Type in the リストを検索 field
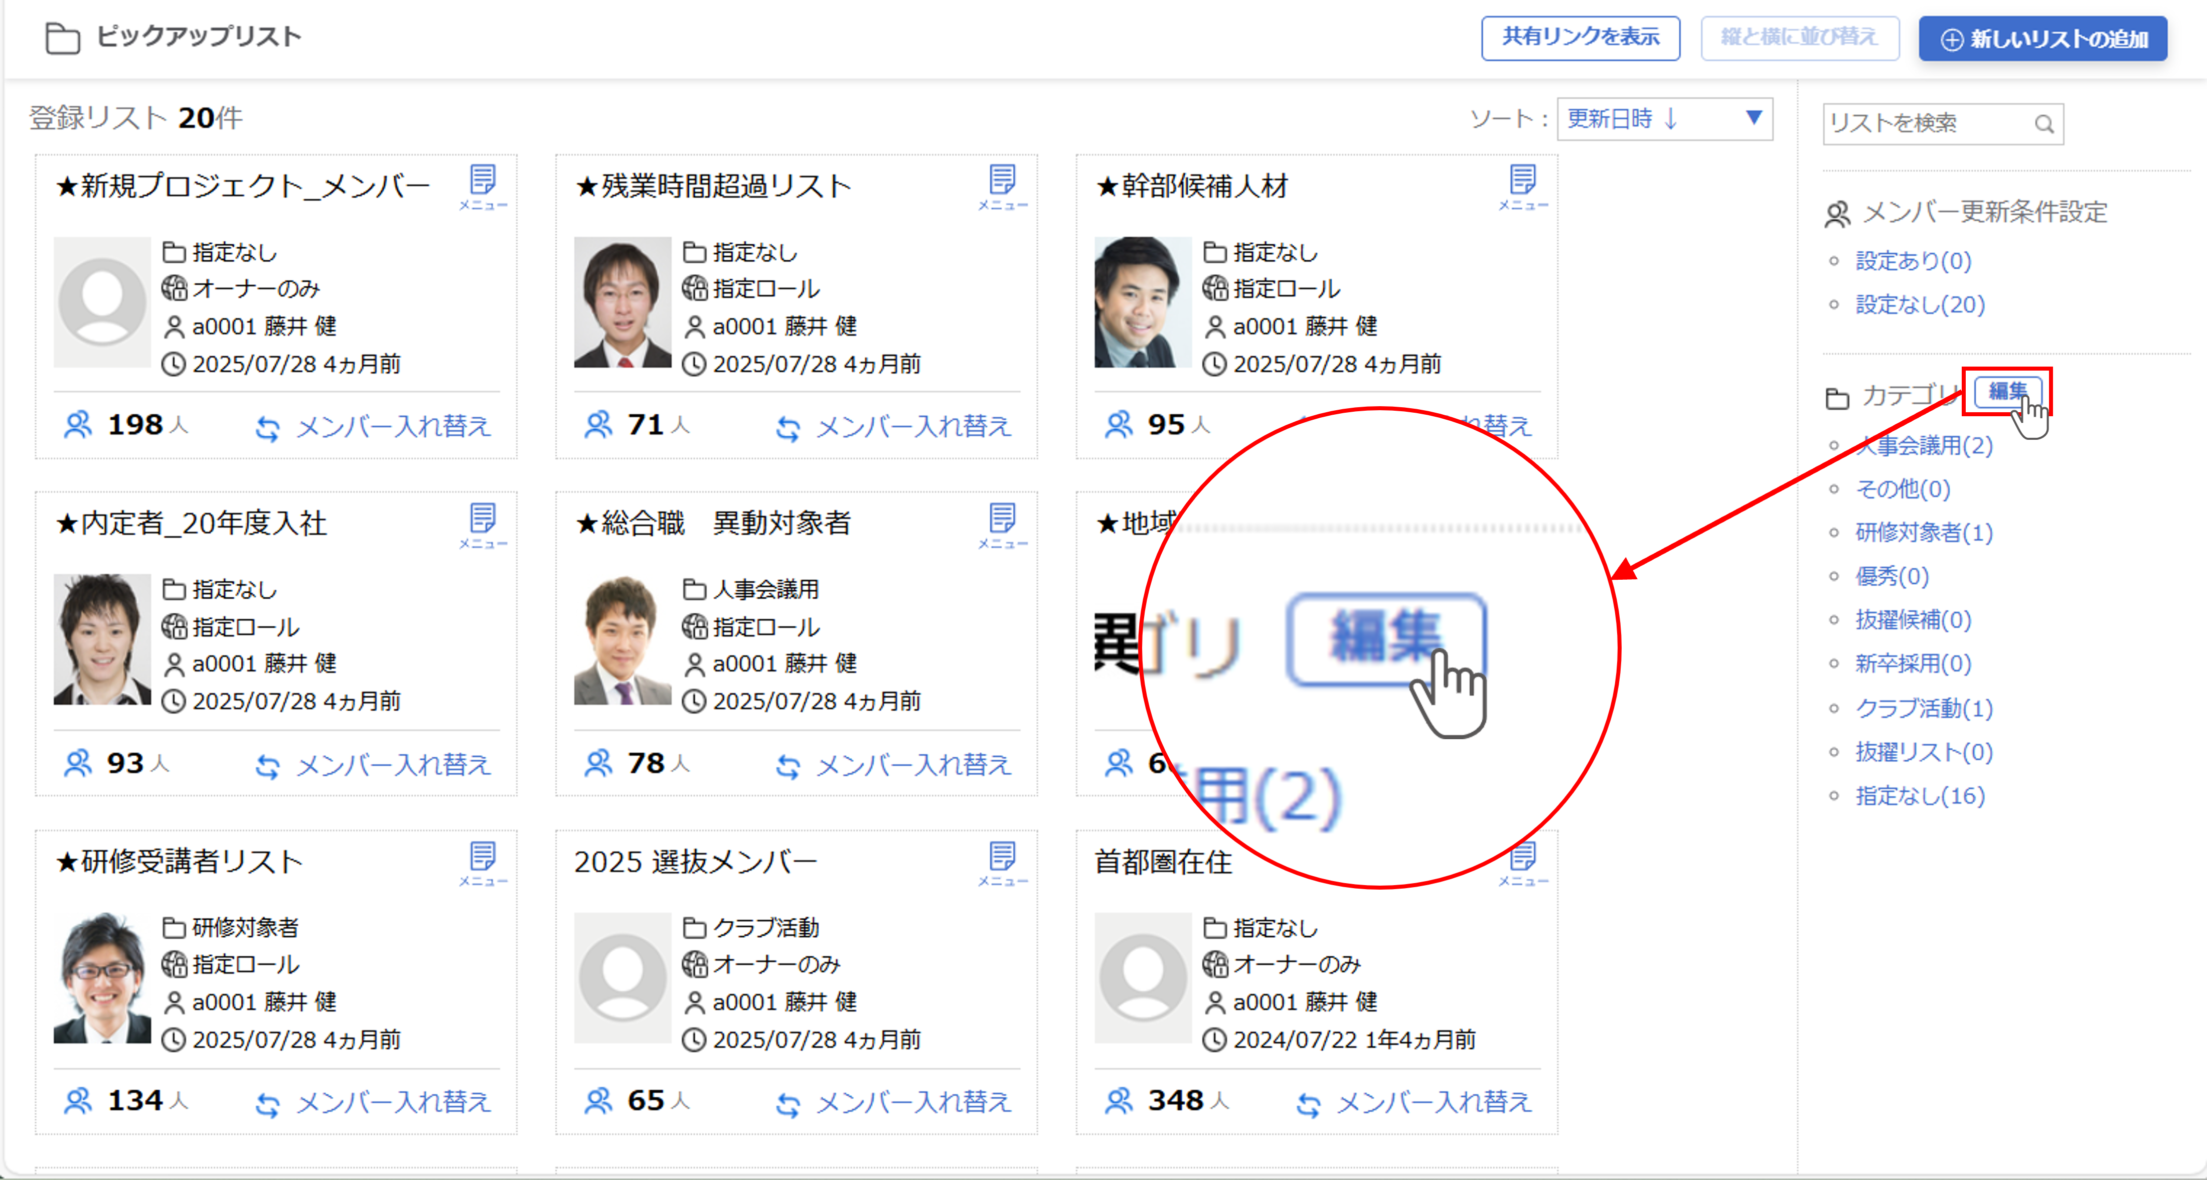The image size is (2207, 1180). tap(1928, 124)
